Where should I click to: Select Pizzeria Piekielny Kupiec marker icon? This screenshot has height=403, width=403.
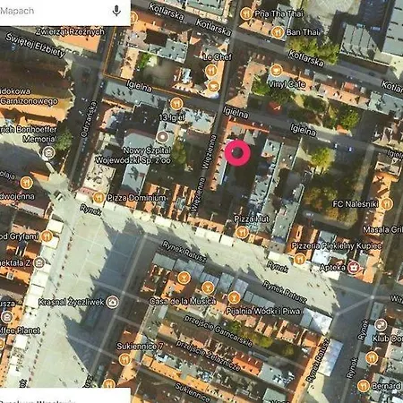click(300, 259)
